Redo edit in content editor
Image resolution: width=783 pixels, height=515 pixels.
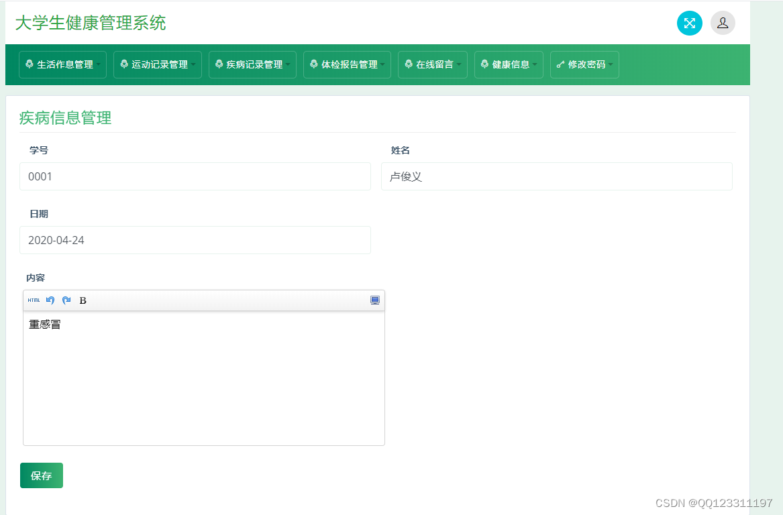point(66,300)
